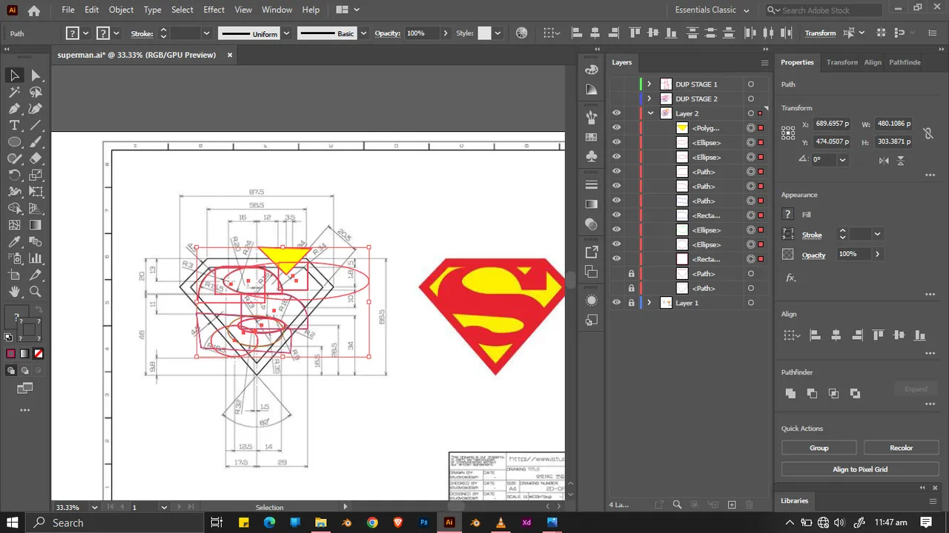949x533 pixels.
Task: Open the Basic brush definition dropdown
Action: pos(363,33)
